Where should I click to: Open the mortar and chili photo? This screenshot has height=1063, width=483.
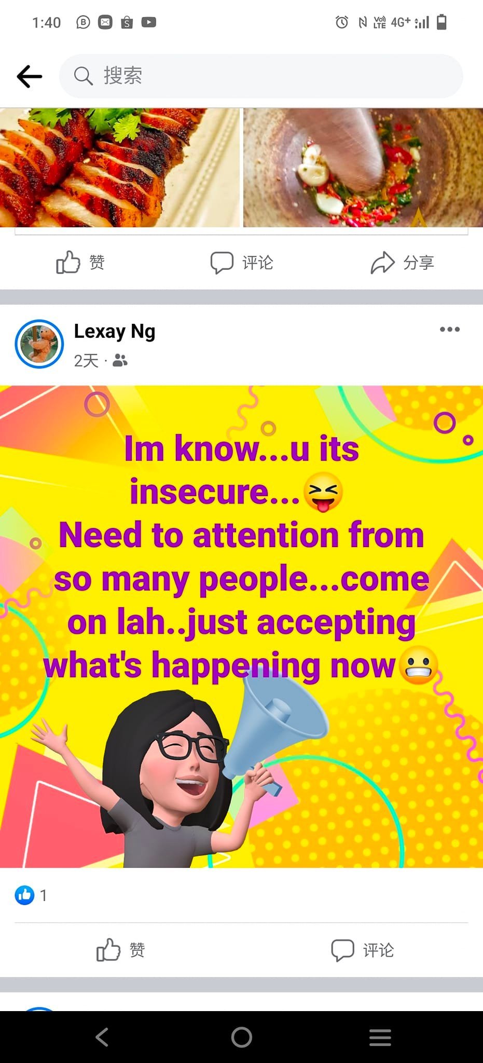click(x=363, y=168)
